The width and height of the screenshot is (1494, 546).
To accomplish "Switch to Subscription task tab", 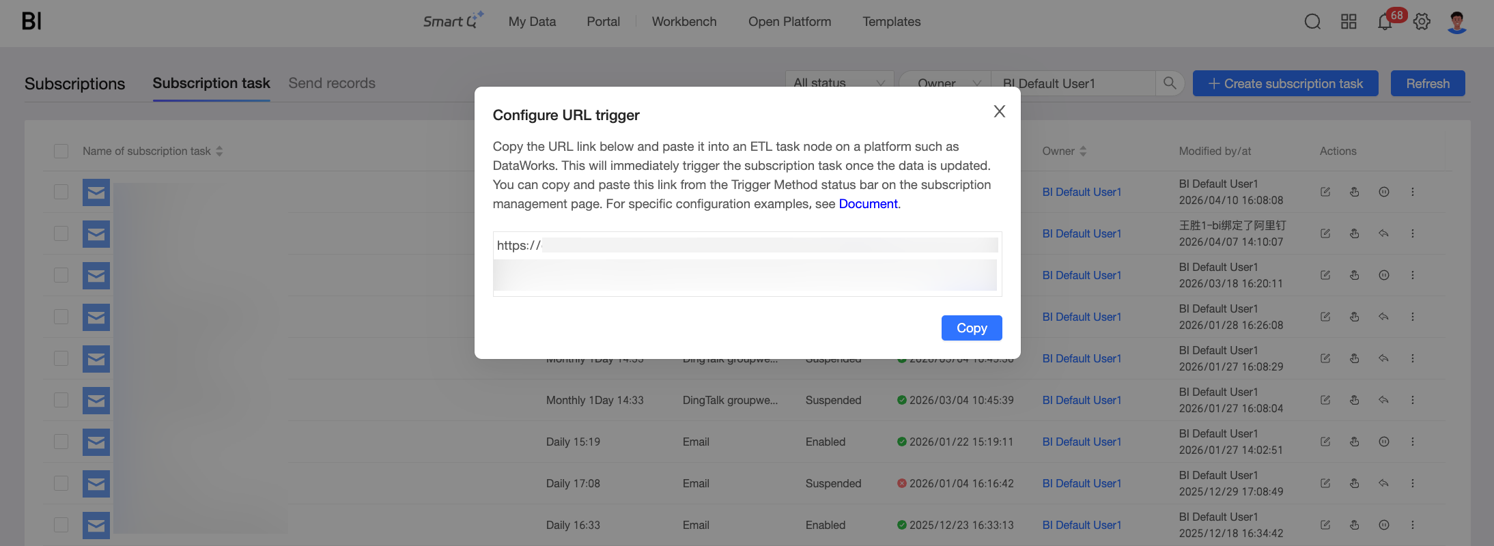I will pyautogui.click(x=211, y=83).
